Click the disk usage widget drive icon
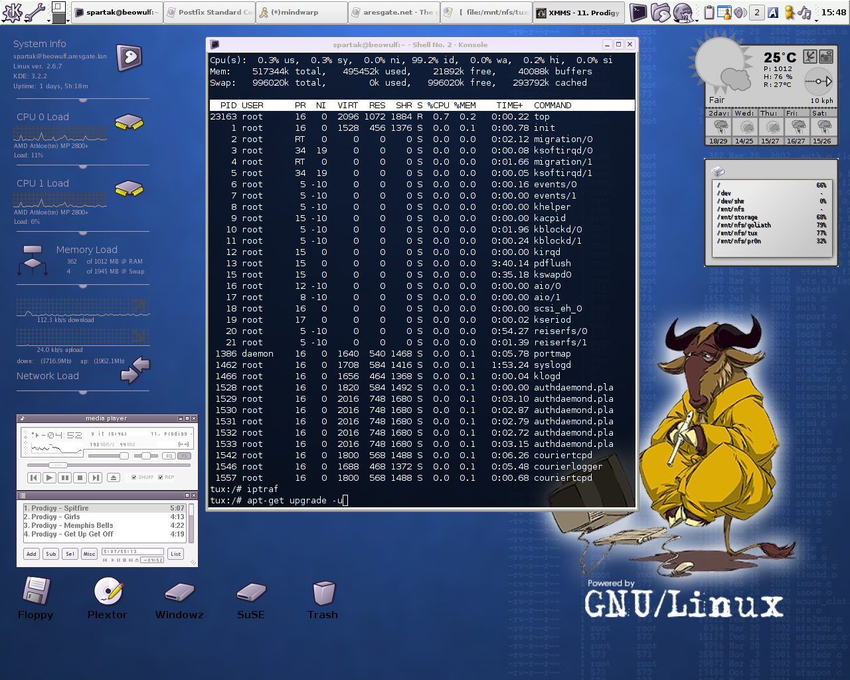Viewport: 850px width, 680px height. click(717, 171)
